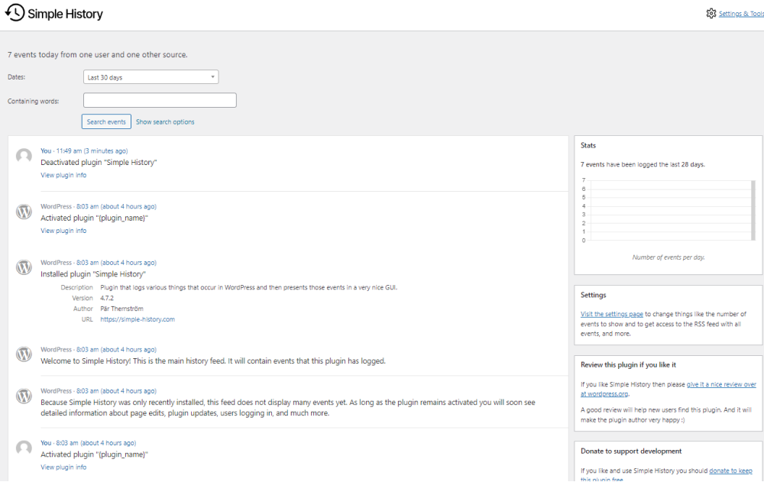764x482 pixels.
Task: Click the Simple History clock logo icon
Action: [15, 13]
